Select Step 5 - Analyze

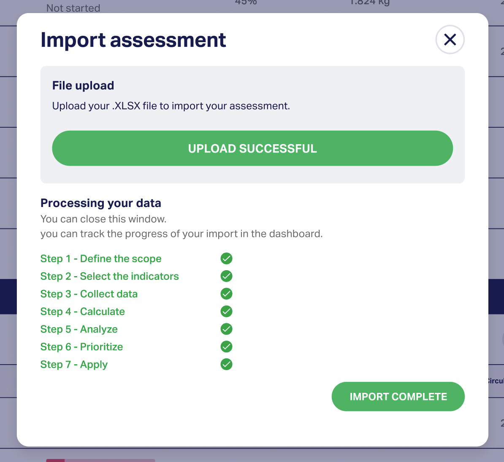pyautogui.click(x=79, y=329)
